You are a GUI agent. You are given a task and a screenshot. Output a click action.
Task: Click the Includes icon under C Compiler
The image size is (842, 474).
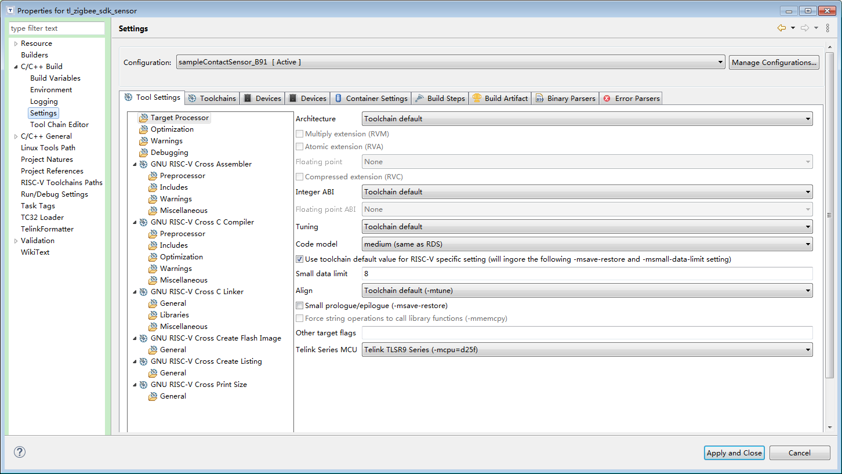[x=153, y=245]
